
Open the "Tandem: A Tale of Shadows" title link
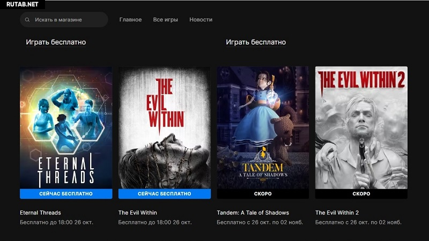coord(253,213)
